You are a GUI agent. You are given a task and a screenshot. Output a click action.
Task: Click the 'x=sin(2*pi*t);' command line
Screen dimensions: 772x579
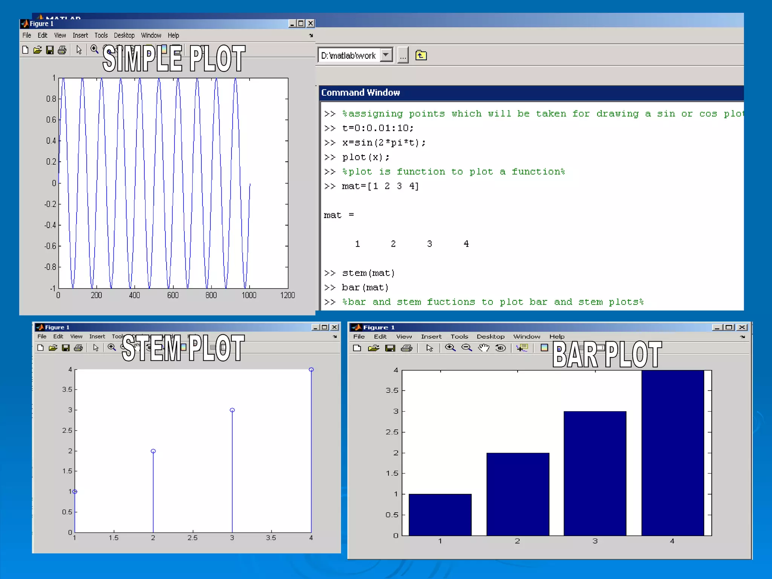[384, 143]
